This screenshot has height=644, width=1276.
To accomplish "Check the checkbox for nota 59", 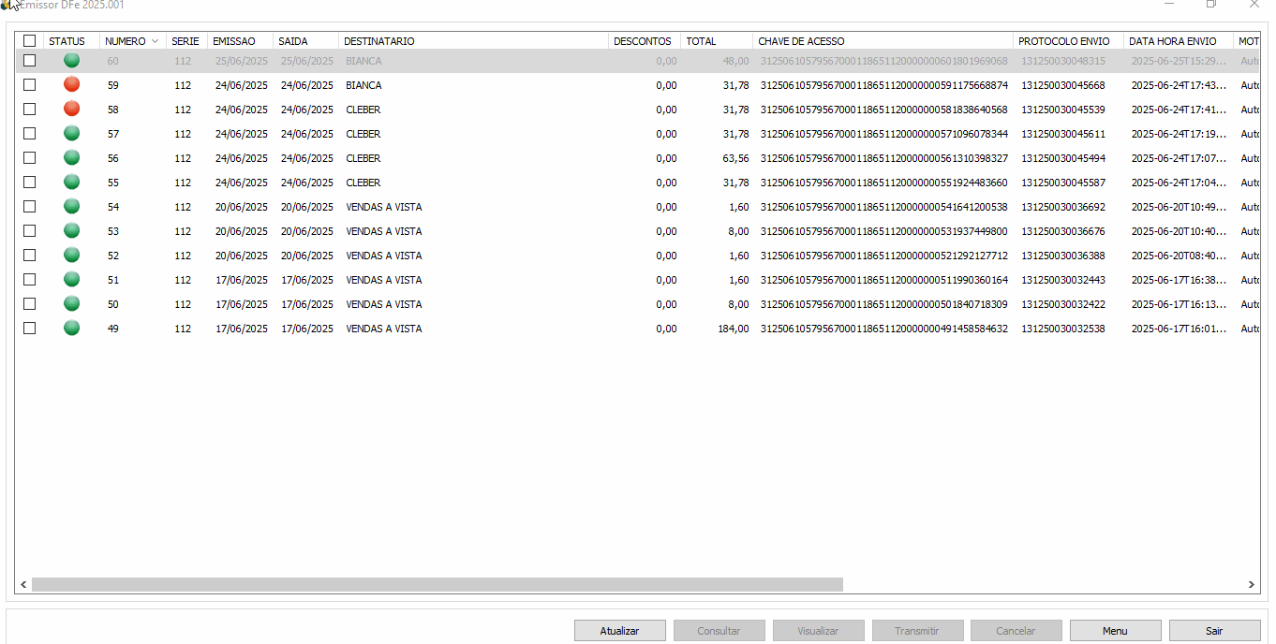I will [29, 84].
